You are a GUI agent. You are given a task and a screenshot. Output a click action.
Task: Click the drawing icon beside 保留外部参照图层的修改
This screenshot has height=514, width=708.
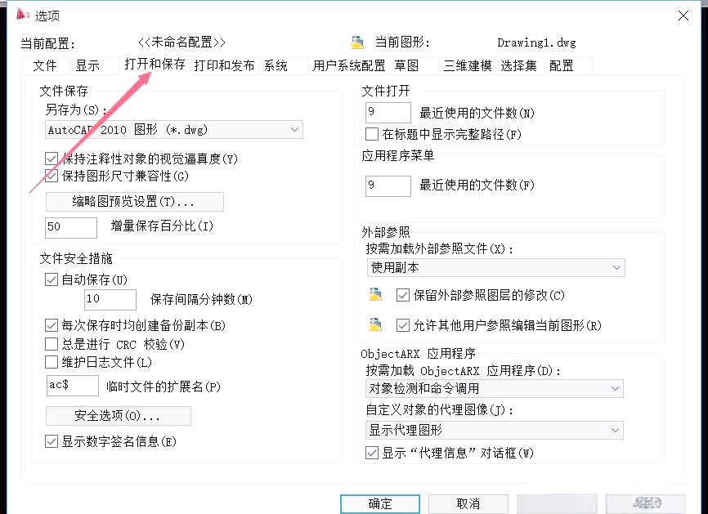[x=376, y=295]
